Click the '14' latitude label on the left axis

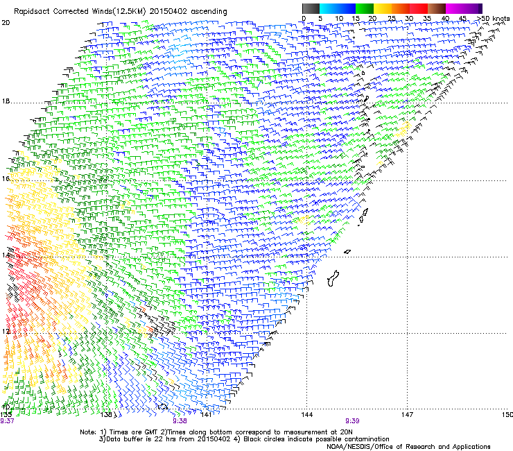[x=6, y=255]
